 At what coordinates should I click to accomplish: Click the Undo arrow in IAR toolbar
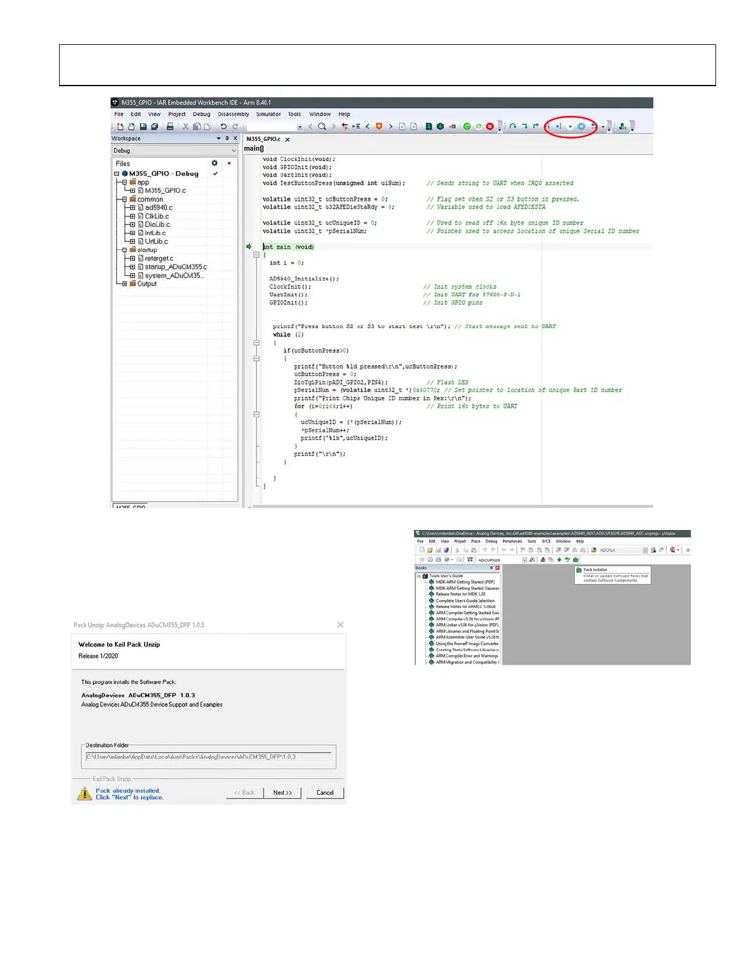(224, 127)
